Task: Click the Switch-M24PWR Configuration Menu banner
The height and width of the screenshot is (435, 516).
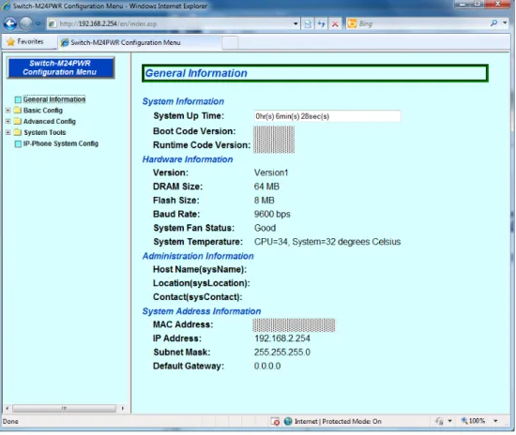Action: coord(61,67)
